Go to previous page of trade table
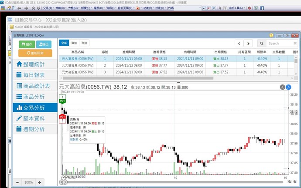Image resolution: width=301 pixels, height=188 pixels. (239, 43)
